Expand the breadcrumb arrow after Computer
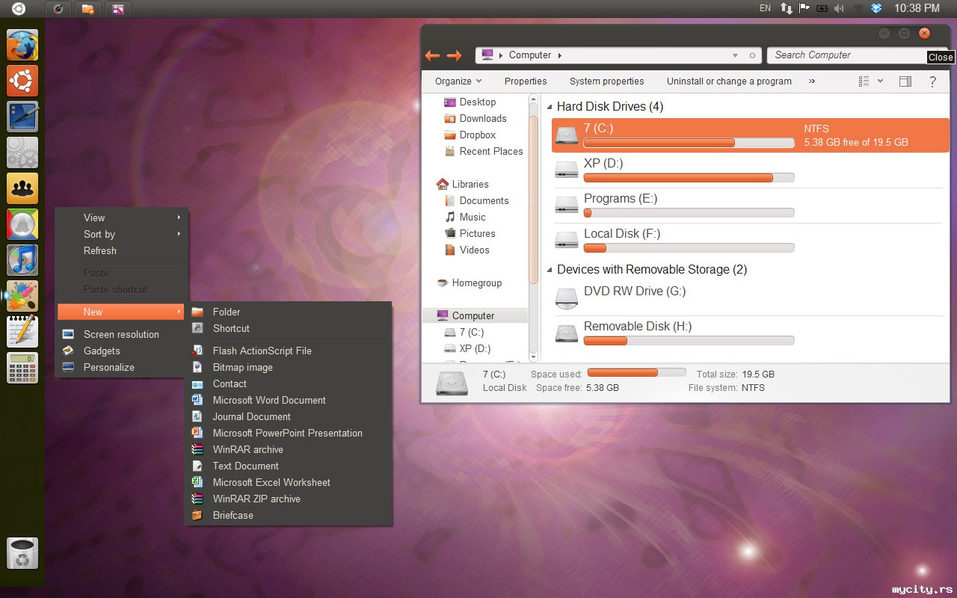957x598 pixels. (559, 55)
